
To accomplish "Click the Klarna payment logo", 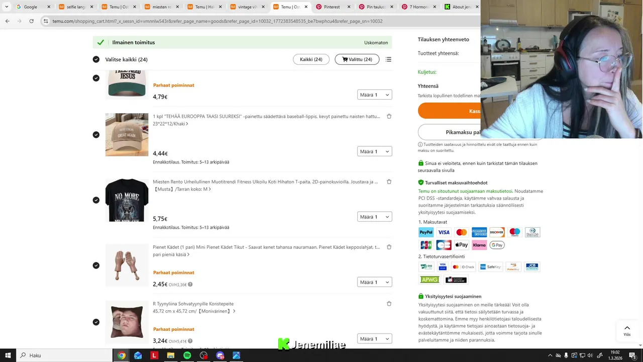I will pyautogui.click(x=479, y=245).
